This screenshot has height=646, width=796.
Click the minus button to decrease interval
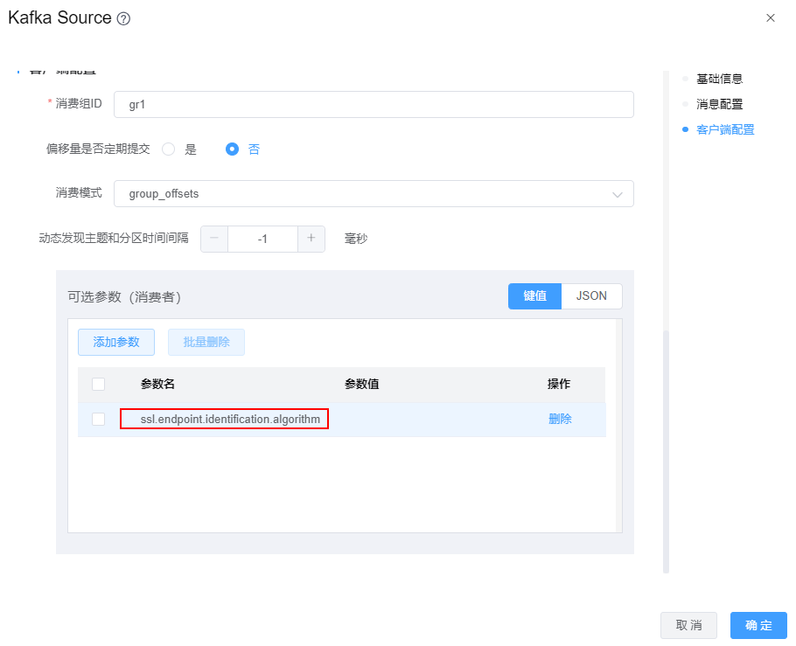pyautogui.click(x=214, y=239)
